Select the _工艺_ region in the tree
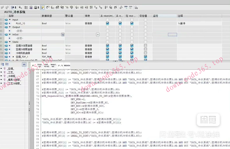This screenshot has width=230, height=149. click(x=10, y=72)
